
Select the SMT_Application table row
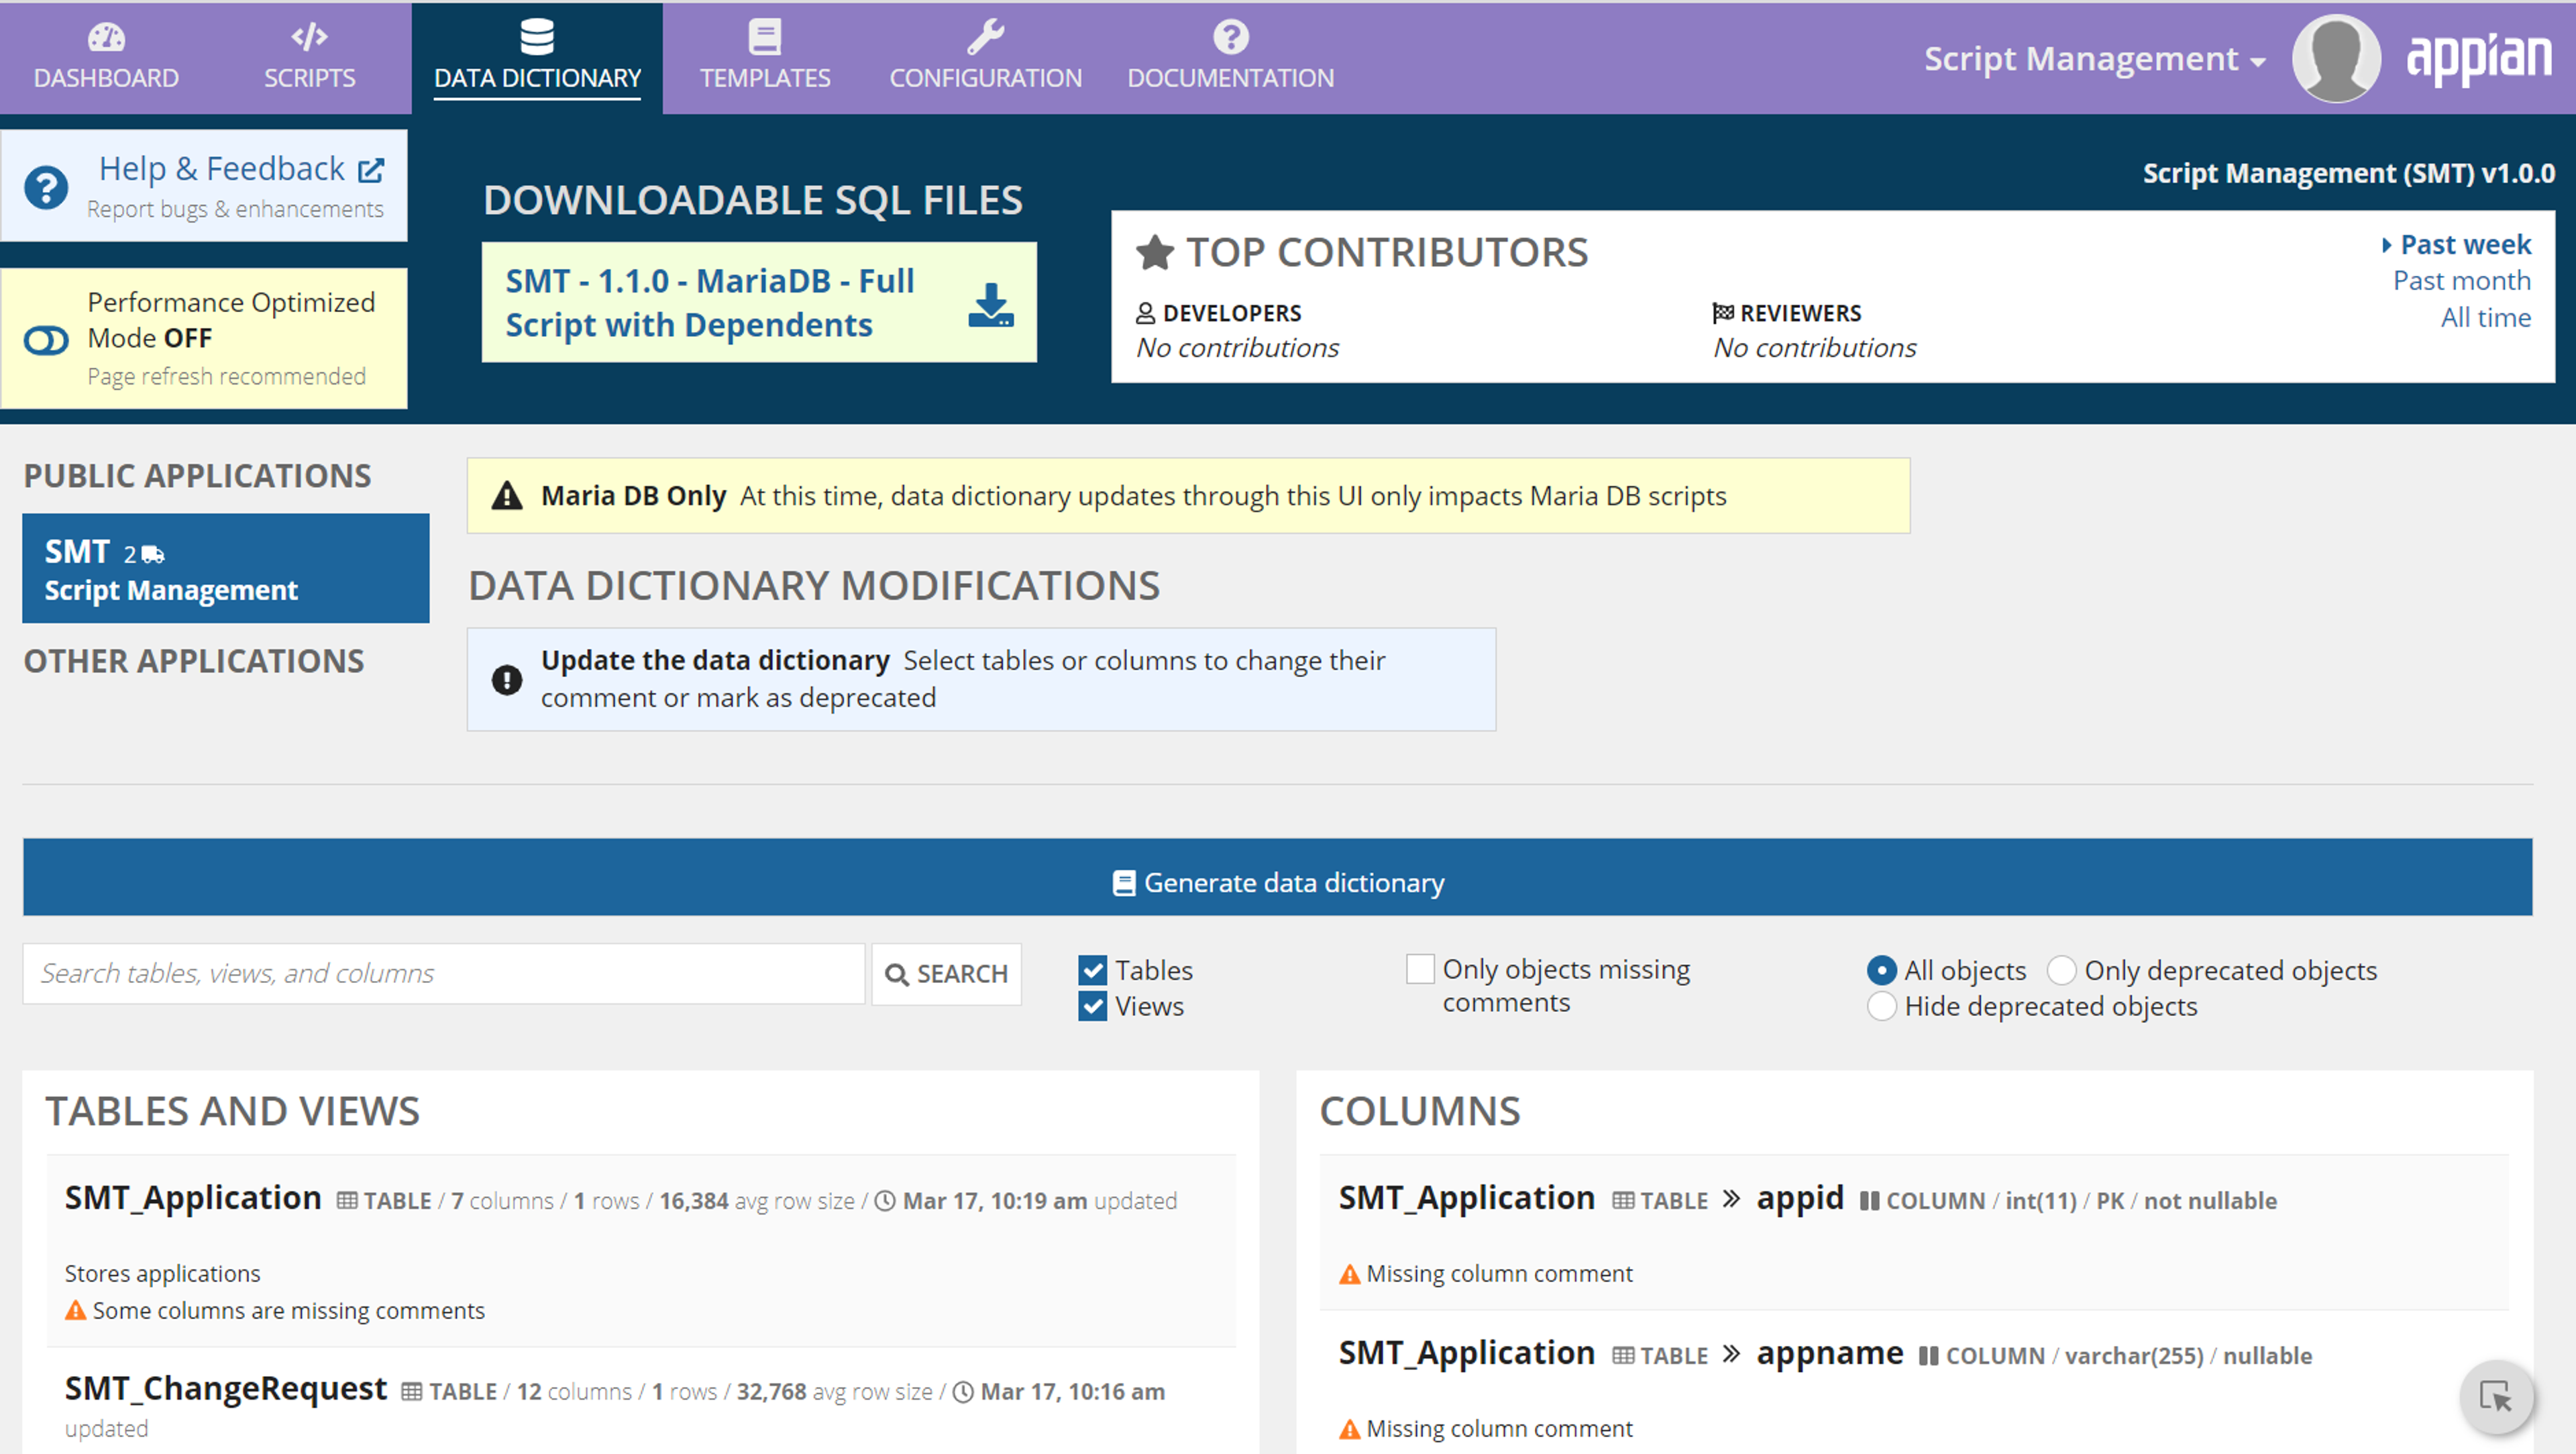point(641,1251)
